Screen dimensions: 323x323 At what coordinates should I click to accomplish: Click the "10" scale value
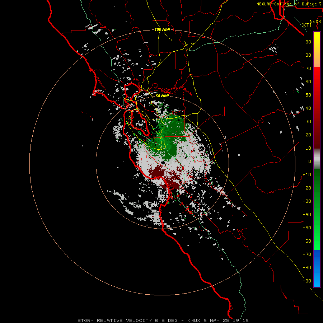[x=308, y=148]
